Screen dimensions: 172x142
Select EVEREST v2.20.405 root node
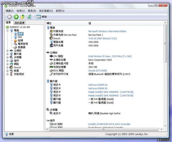(x=20, y=27)
